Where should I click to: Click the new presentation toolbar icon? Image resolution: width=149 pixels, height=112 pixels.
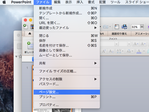(26, 27)
